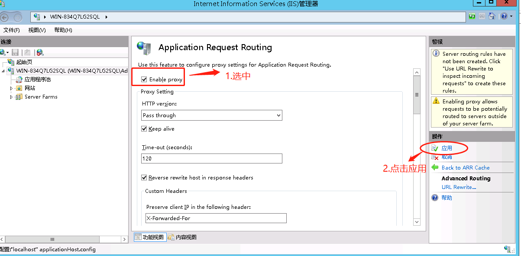
Task: Select the 网站 sites tree item
Action: tap(30, 88)
